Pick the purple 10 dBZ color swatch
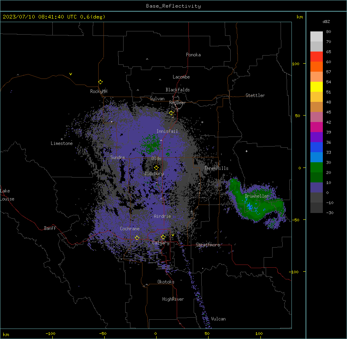This screenshot has width=347, height=339. (316, 188)
